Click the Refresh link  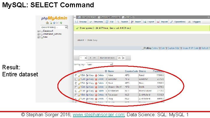205,48
